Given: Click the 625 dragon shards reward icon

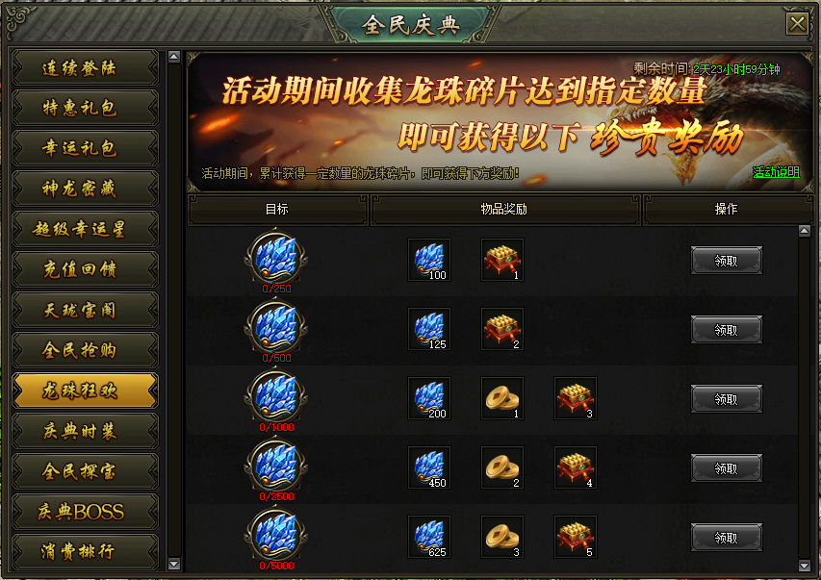Looking at the screenshot, I should point(429,537).
